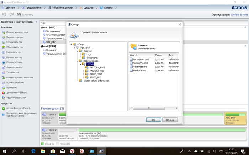Click the Windows 10 Home disk structure link
The image size is (249, 155).
pos(239,15)
